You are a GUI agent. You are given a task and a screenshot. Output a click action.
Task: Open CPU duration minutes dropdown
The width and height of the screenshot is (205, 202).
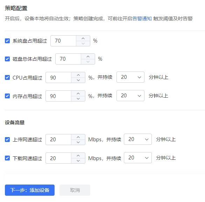coord(130,77)
